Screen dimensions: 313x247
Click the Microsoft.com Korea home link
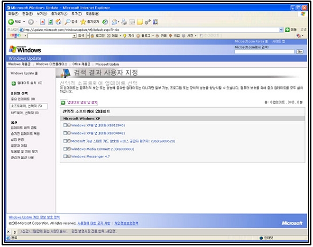click(251, 42)
